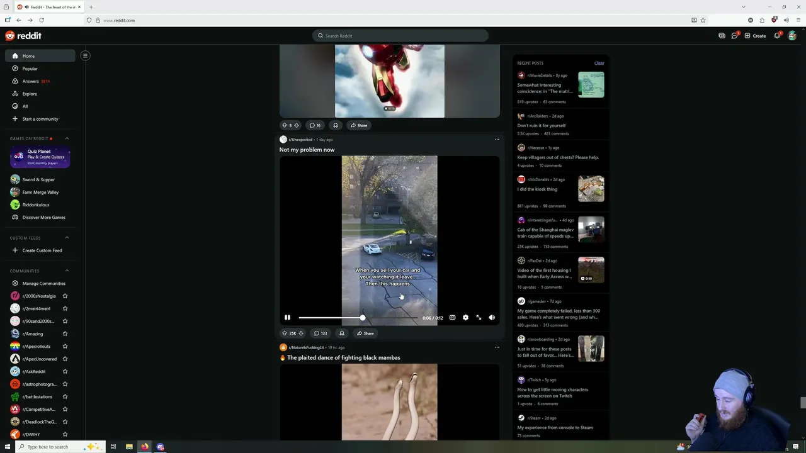List all tabs dropdown arrow

coord(744,7)
